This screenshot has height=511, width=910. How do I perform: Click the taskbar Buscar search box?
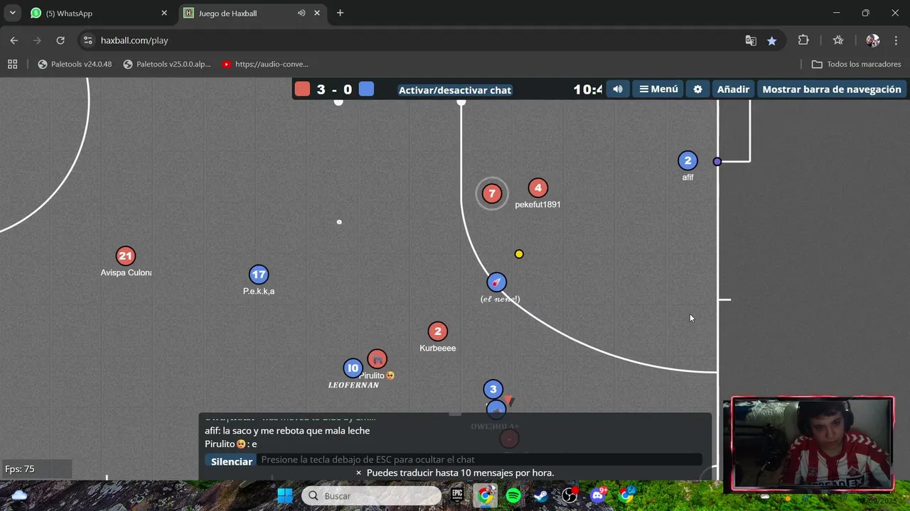[371, 495]
